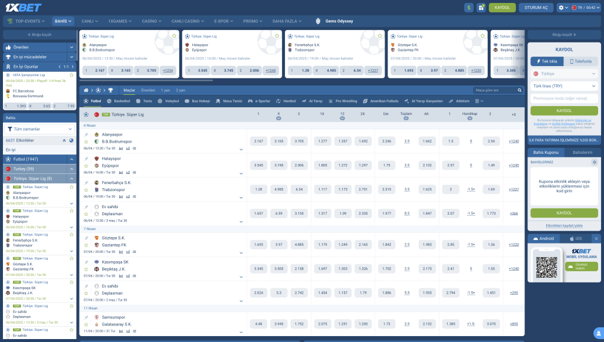The width and height of the screenshot is (604, 342).
Task: Open the Toplam column dropdown arrow
Action: click(406, 119)
